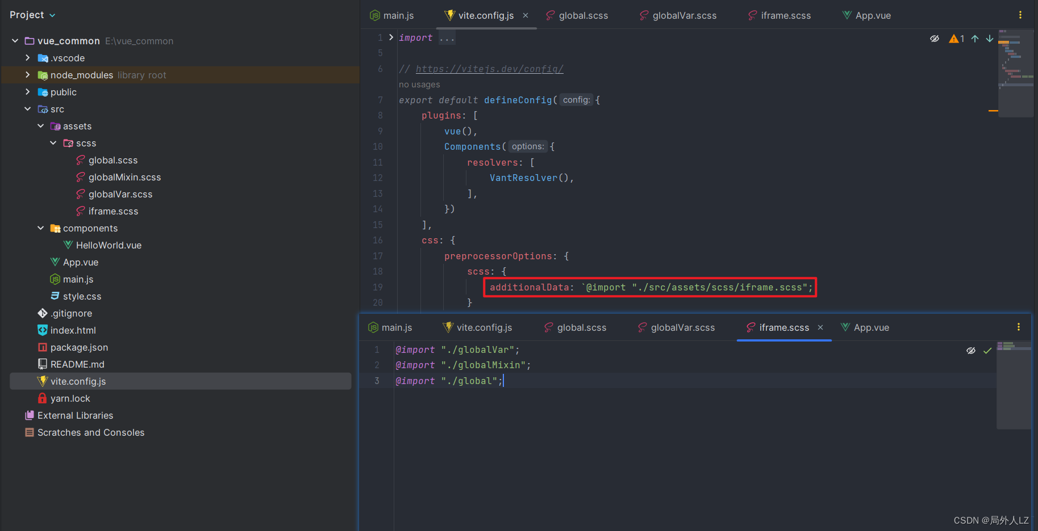Click the assets folder icon
This screenshot has height=531, width=1038.
pos(55,126)
